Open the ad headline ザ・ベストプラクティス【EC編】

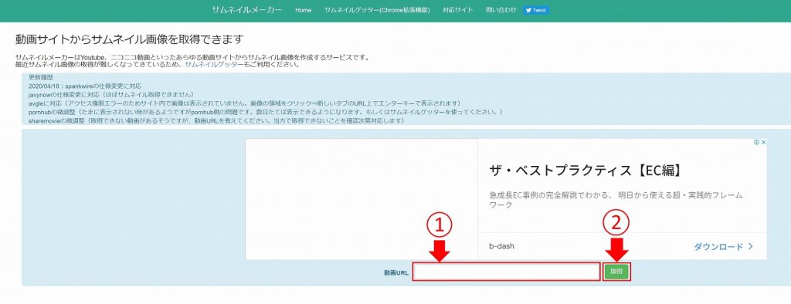coord(586,171)
